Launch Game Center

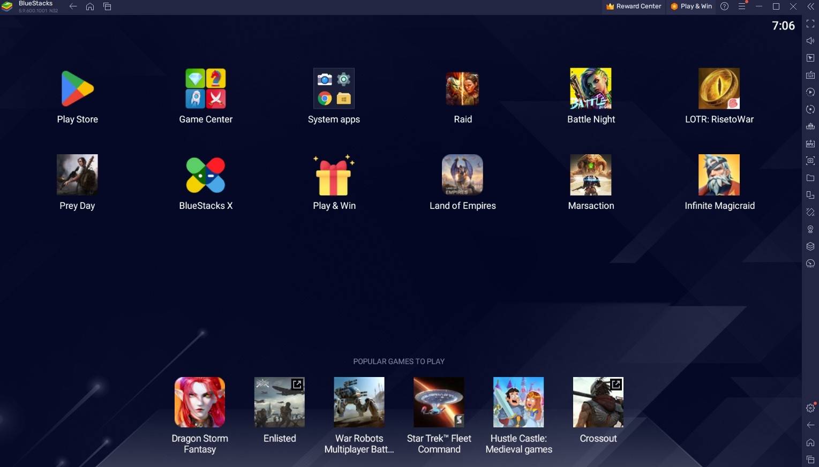206,88
